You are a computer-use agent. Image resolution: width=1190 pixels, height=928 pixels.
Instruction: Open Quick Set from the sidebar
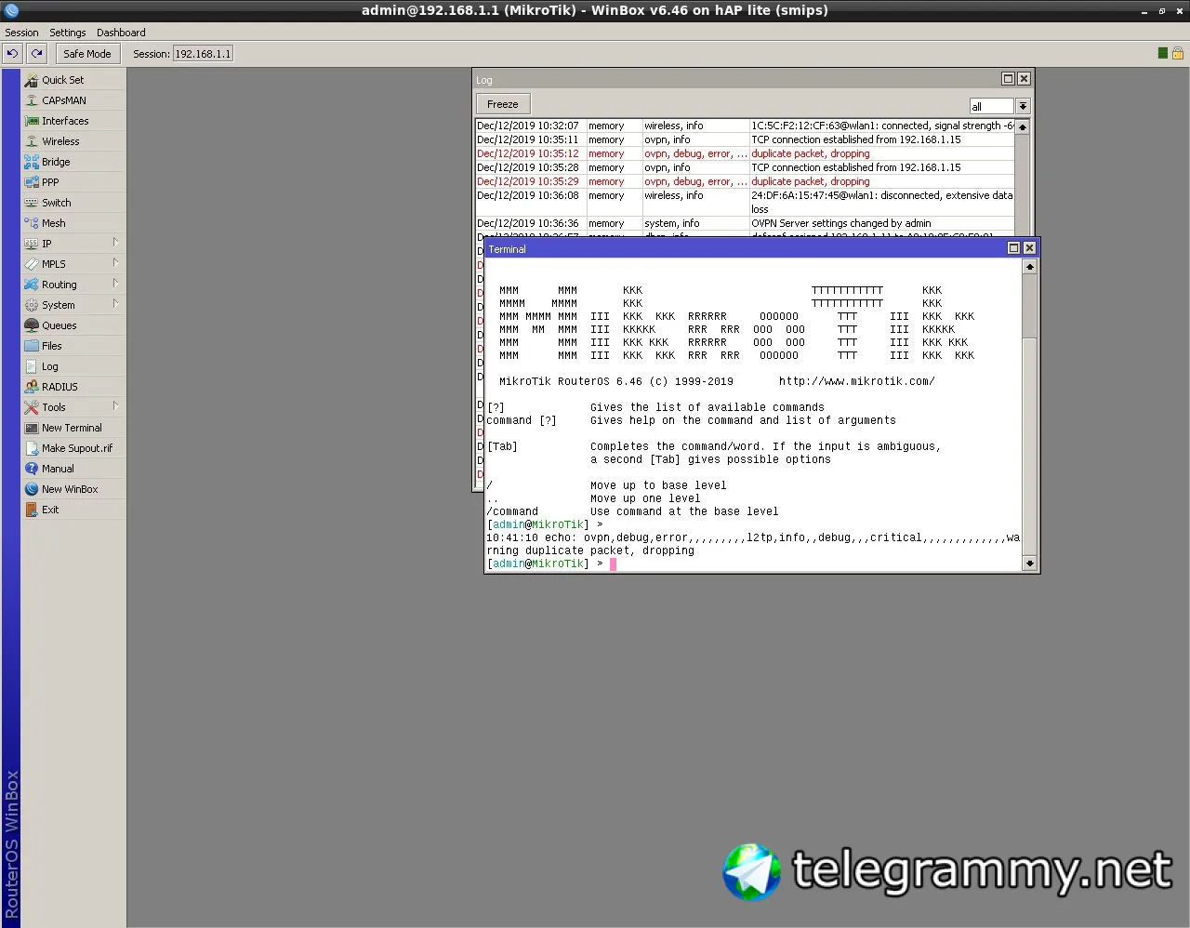pyautogui.click(x=73, y=80)
